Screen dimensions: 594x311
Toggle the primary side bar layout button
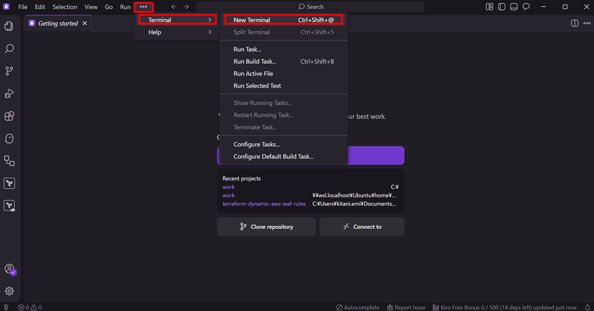pyautogui.click(x=502, y=7)
